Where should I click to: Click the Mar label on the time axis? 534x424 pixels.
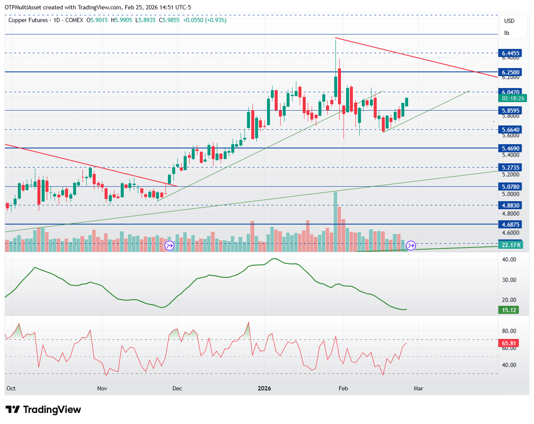418,388
